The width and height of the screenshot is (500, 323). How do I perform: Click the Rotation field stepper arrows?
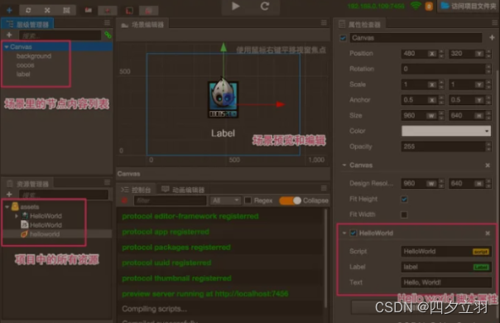click(x=488, y=69)
